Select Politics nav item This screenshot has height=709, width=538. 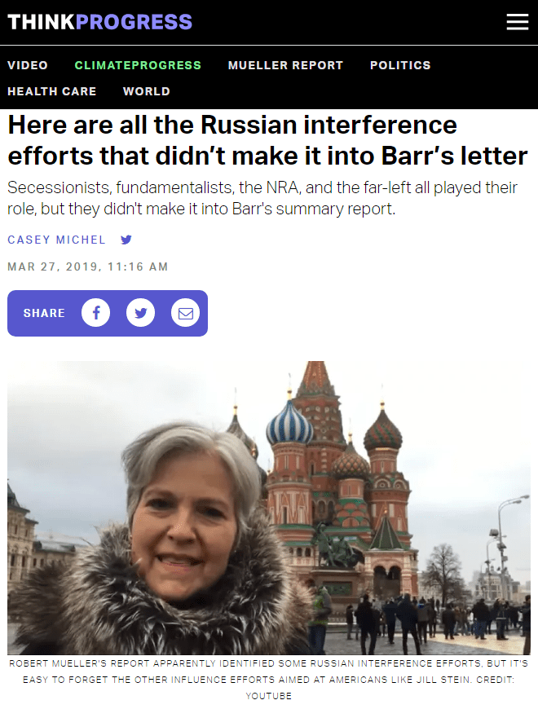coord(400,65)
